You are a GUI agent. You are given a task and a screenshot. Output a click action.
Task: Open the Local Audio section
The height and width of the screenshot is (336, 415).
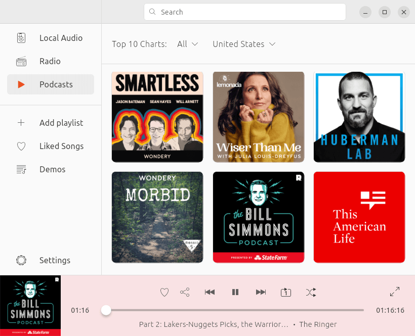click(x=51, y=38)
